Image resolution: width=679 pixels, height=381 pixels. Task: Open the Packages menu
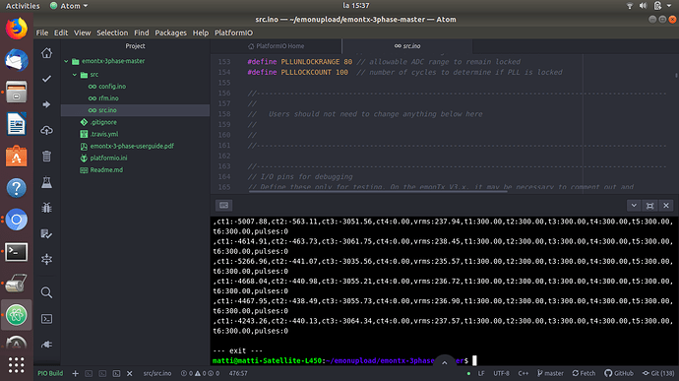(170, 32)
